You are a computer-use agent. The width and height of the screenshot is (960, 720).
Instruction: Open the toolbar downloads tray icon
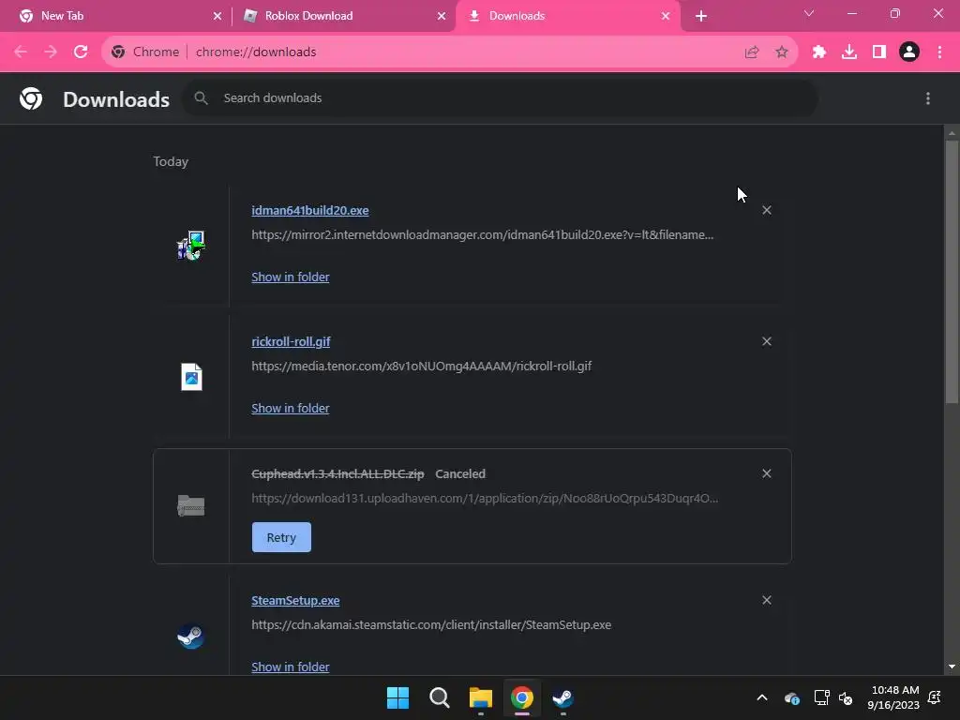point(849,52)
